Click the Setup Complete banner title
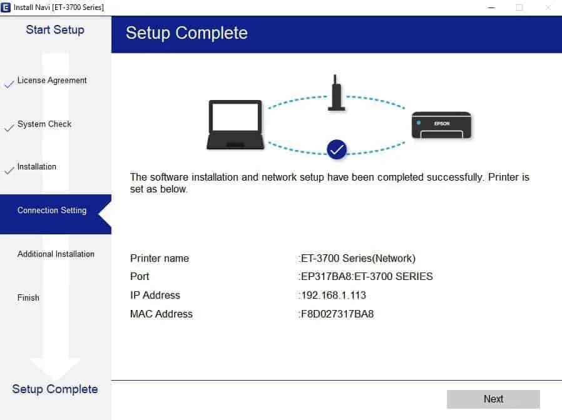The width and height of the screenshot is (562, 420). point(186,33)
